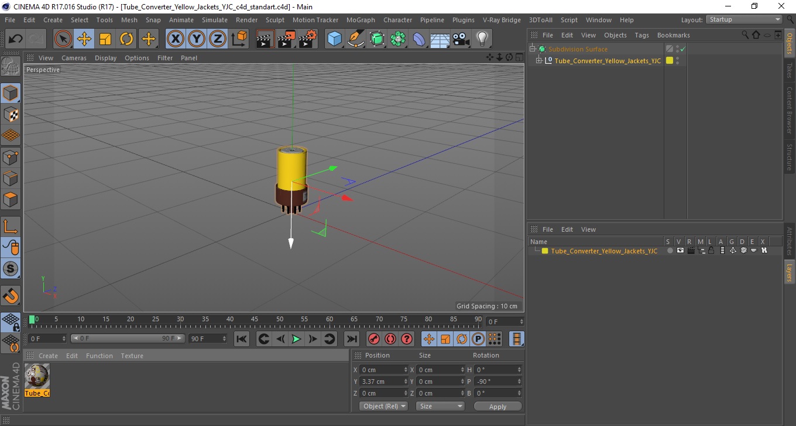796x426 pixels.
Task: Toggle Enable Snap magnet icon
Action: coord(11,296)
